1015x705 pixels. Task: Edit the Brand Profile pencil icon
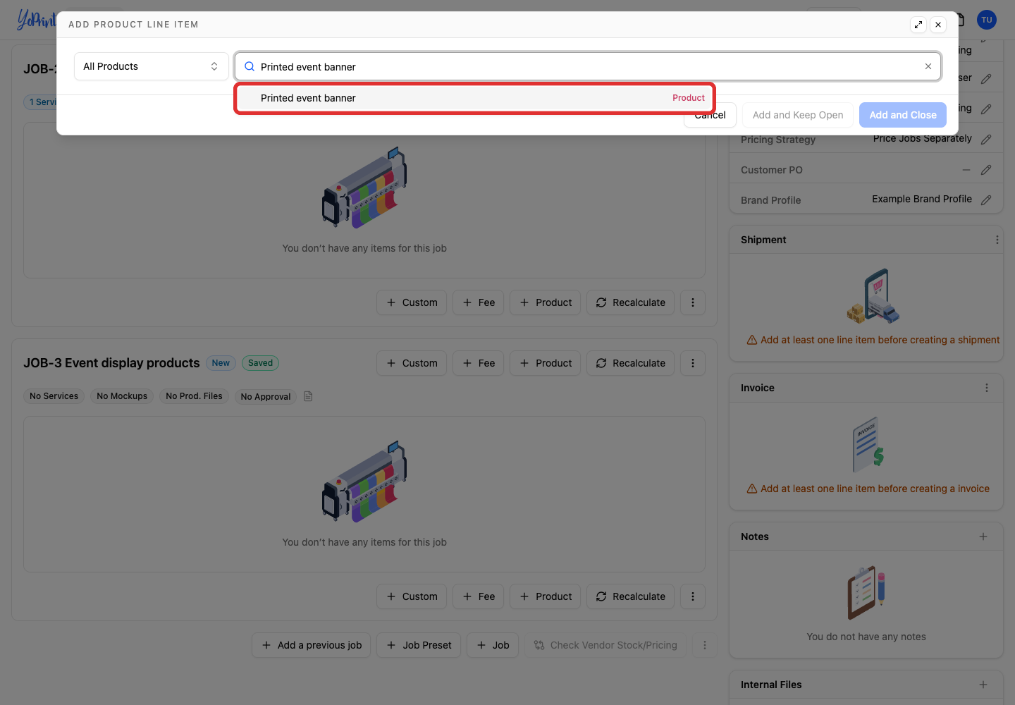[x=986, y=200]
